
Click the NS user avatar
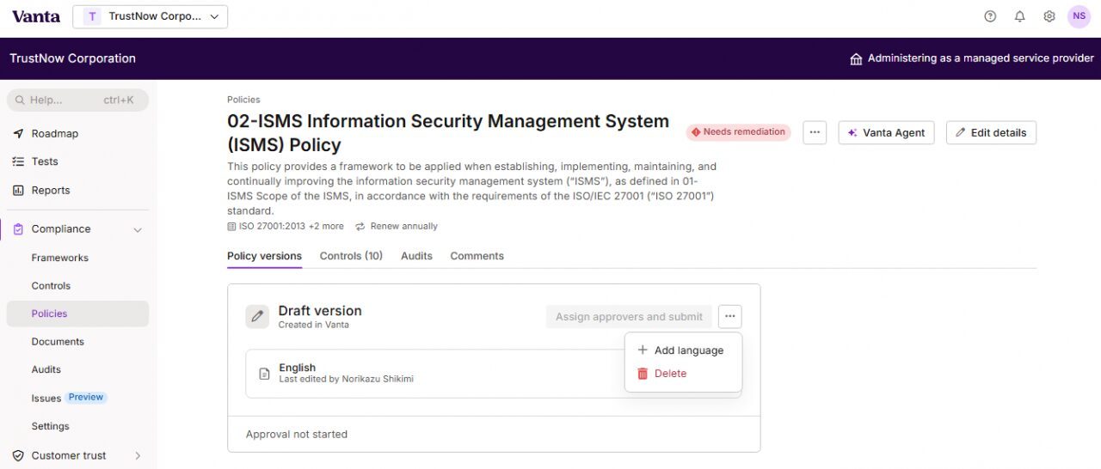pyautogui.click(x=1079, y=16)
